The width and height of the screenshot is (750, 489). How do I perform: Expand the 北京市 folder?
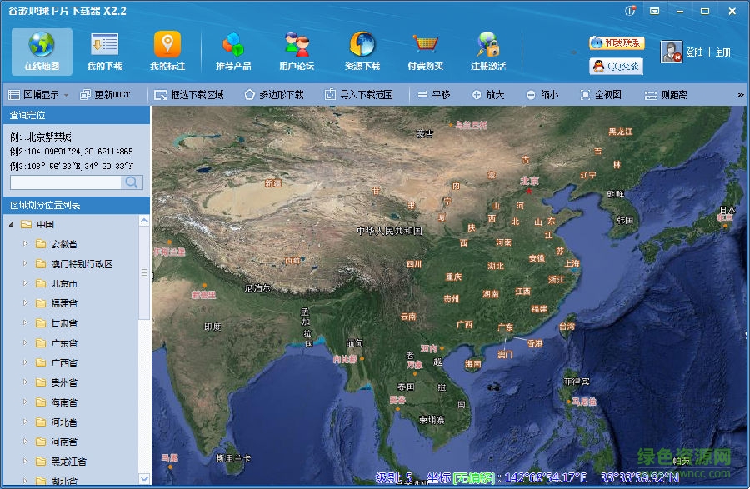click(25, 283)
